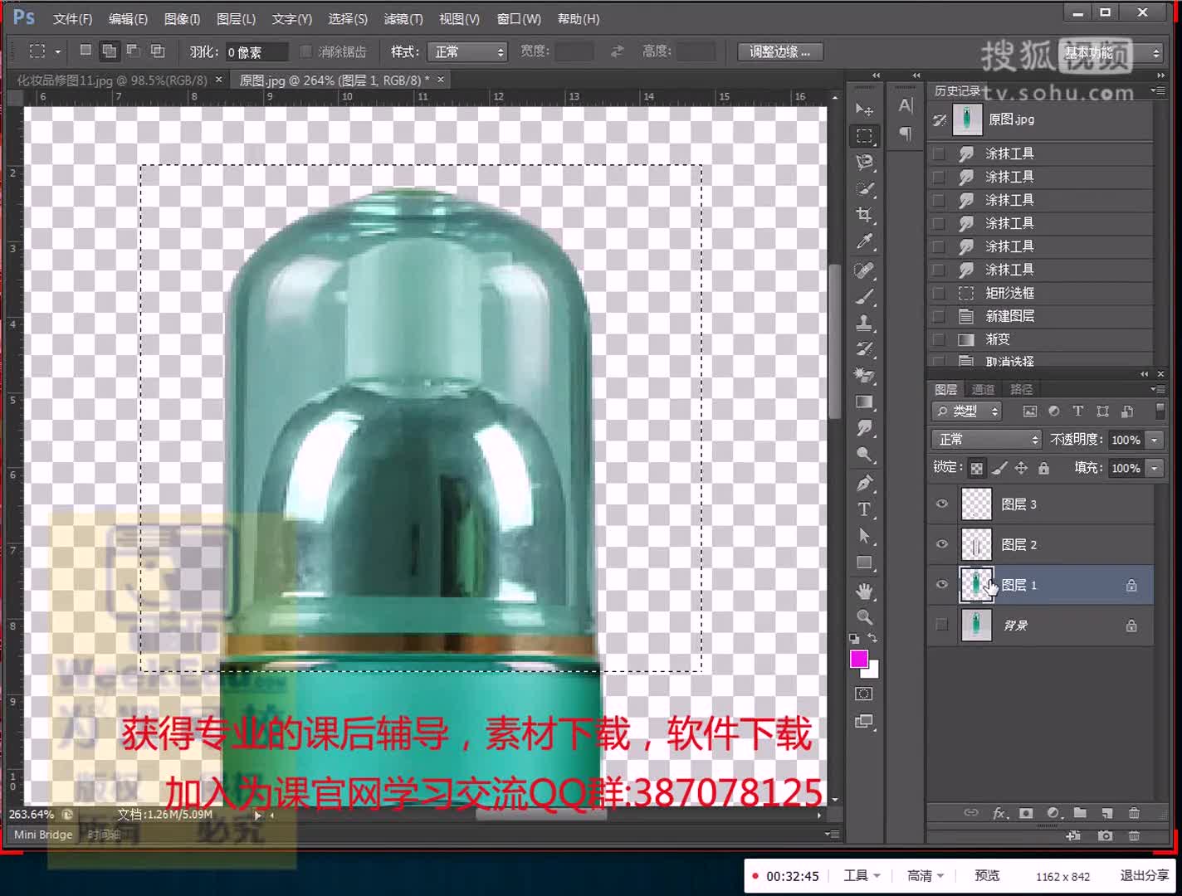Toggle lock all
The image size is (1182, 896).
(x=1043, y=469)
